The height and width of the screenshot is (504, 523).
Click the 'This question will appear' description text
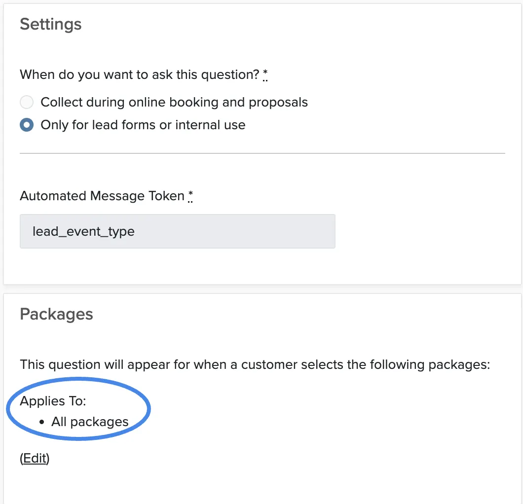pyautogui.click(x=255, y=364)
